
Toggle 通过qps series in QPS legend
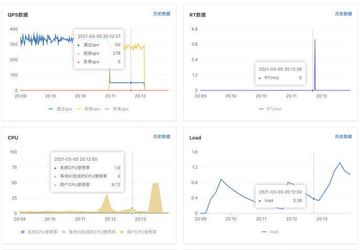(60, 109)
